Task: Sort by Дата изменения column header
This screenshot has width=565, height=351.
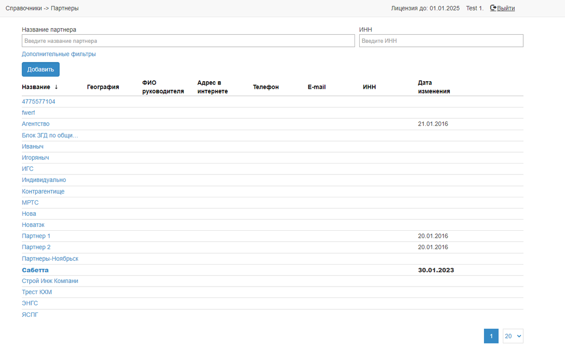Action: point(434,87)
